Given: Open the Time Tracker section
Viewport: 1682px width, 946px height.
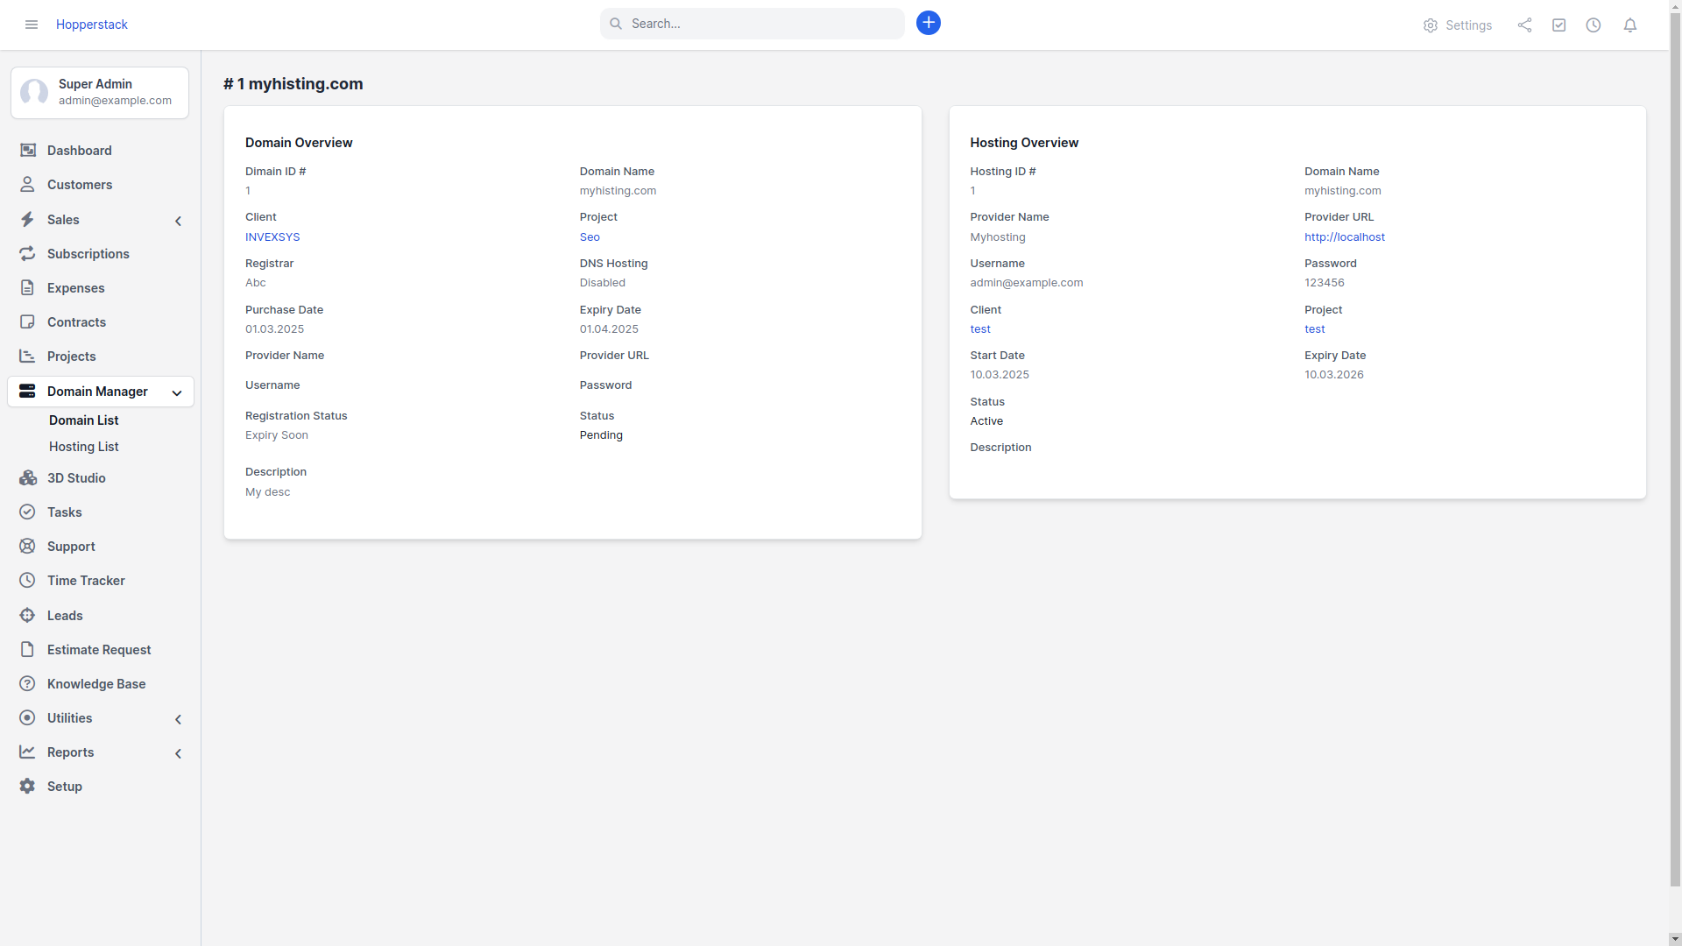Looking at the screenshot, I should pyautogui.click(x=84, y=580).
